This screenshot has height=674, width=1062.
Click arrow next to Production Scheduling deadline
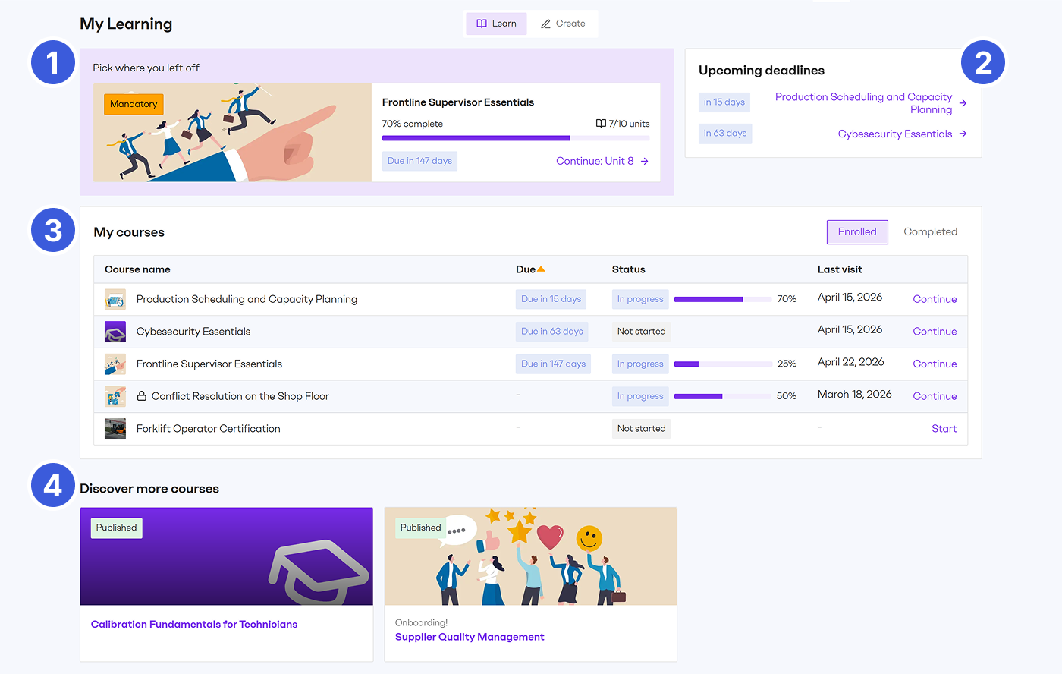click(963, 103)
